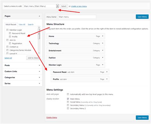Check the Contact us page checkbox
This screenshot has height=124, width=151.
click(x=7, y=47)
